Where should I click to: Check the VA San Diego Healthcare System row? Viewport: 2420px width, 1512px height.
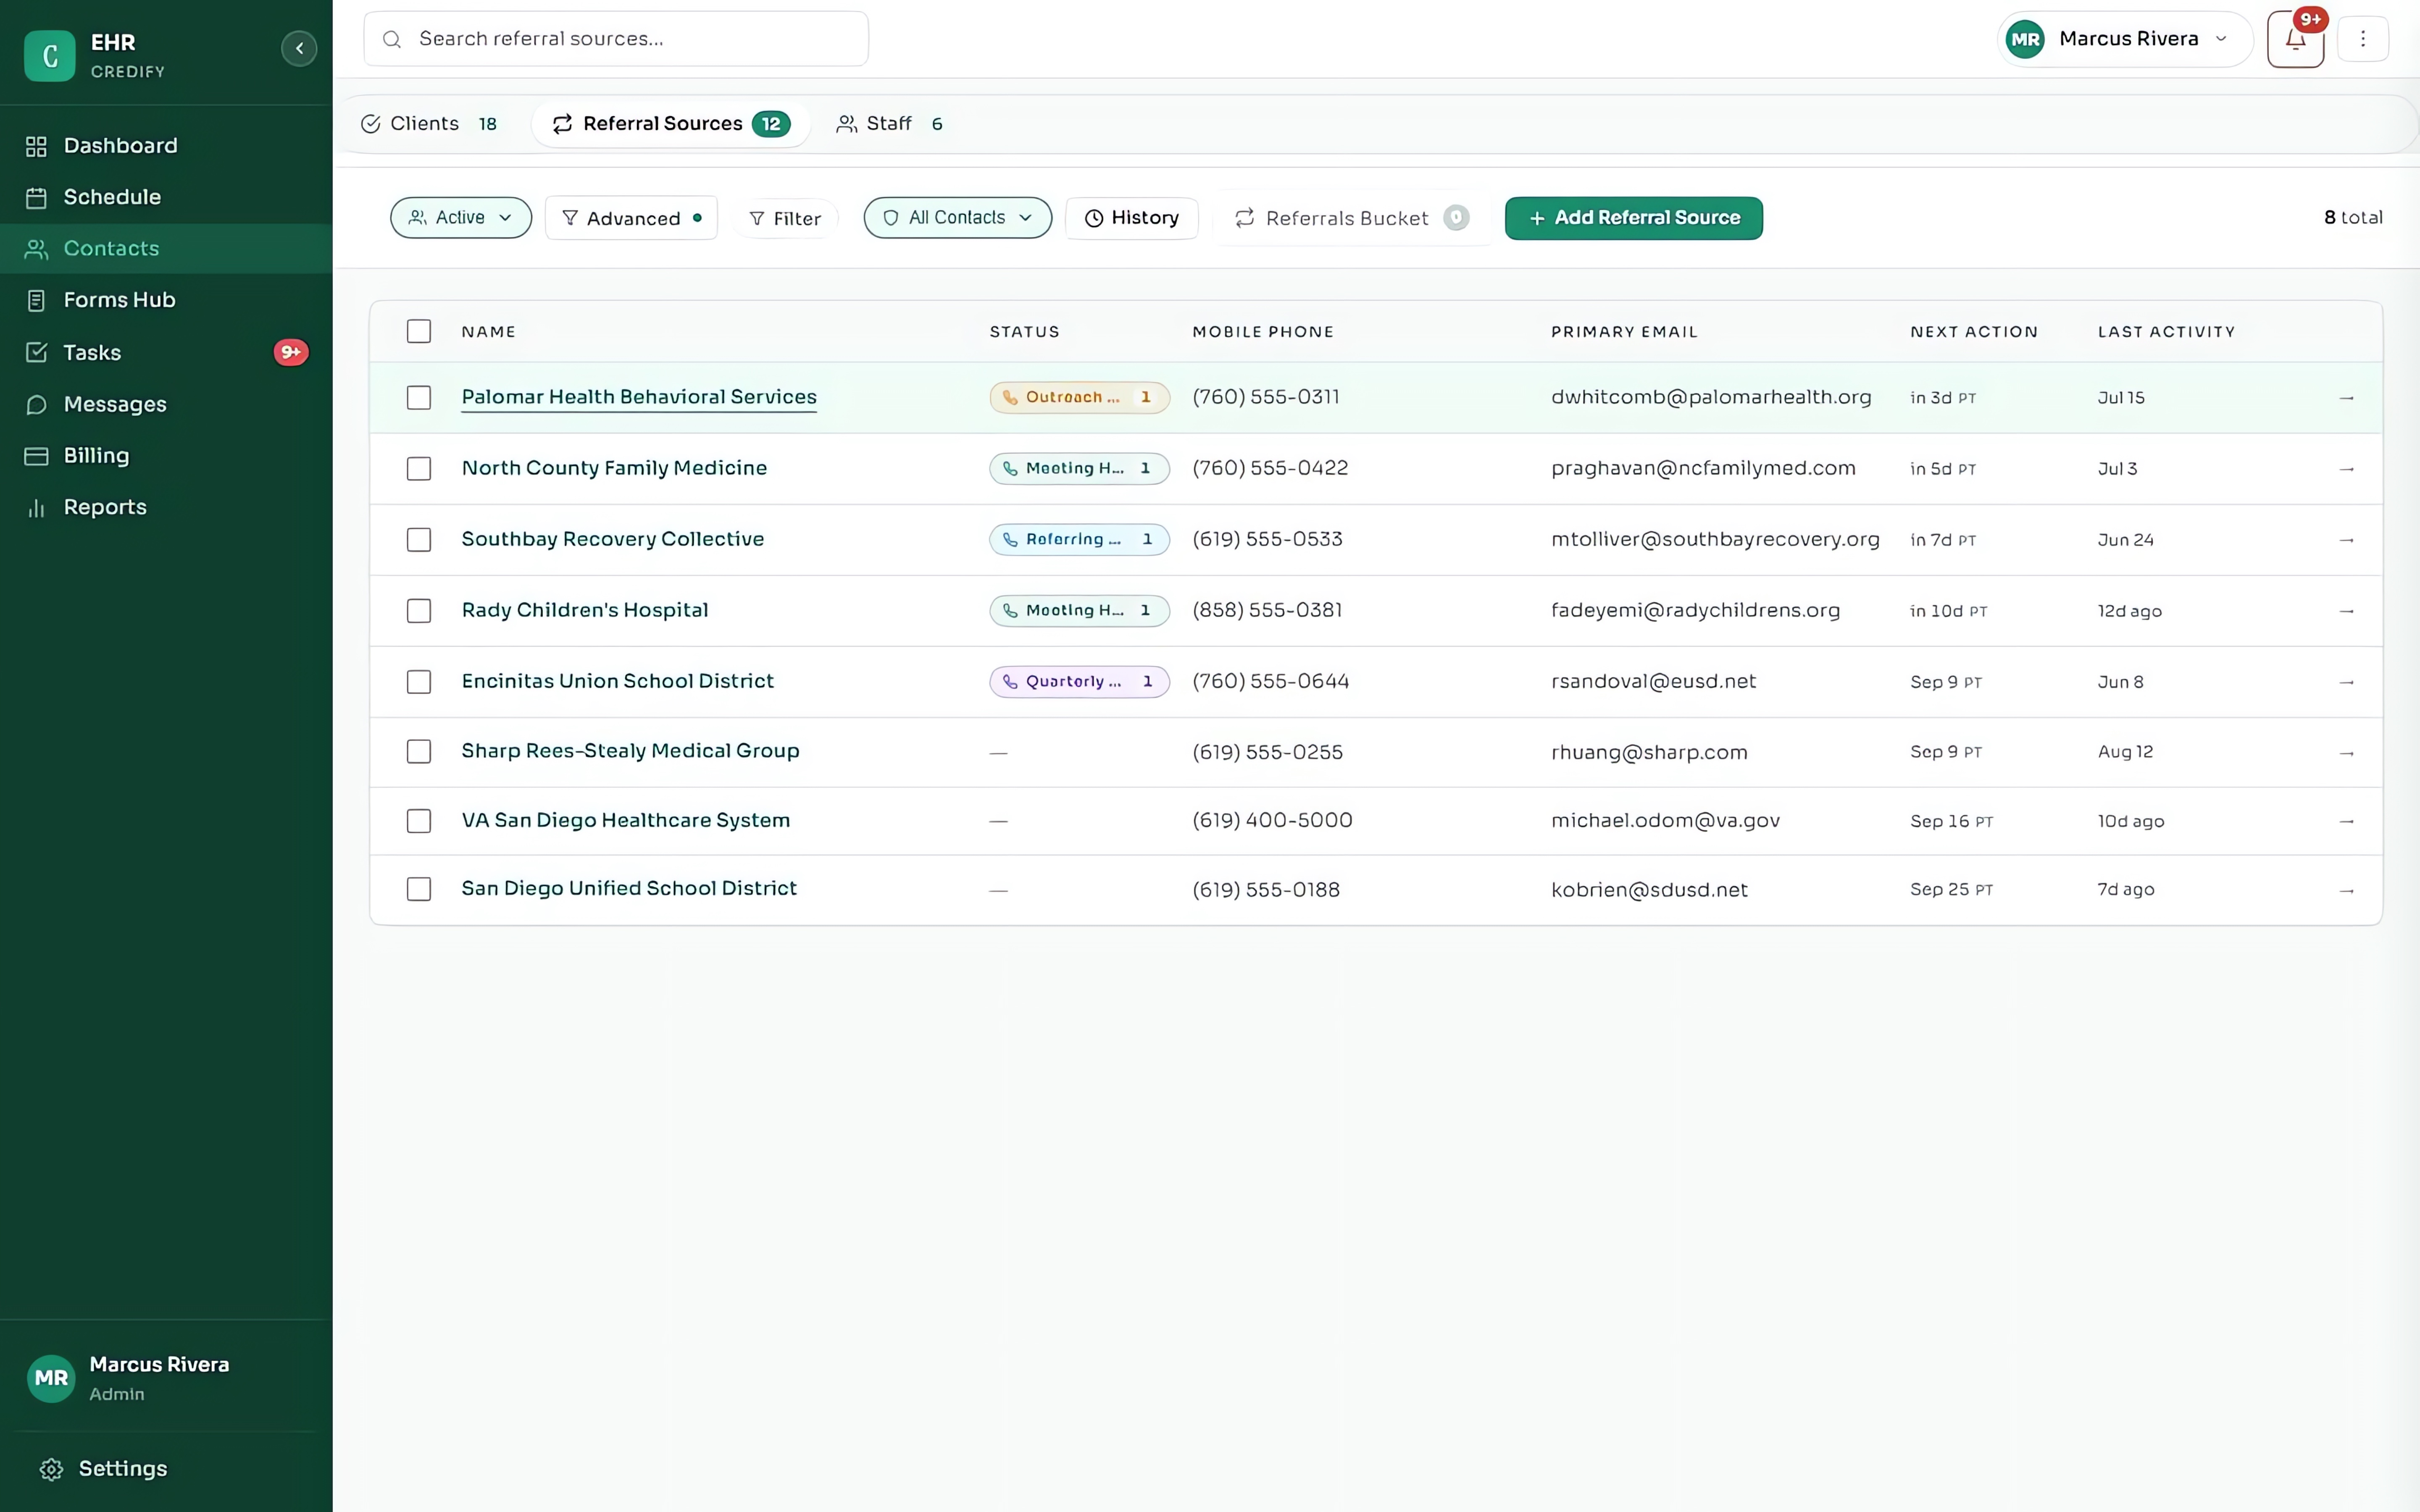(419, 821)
